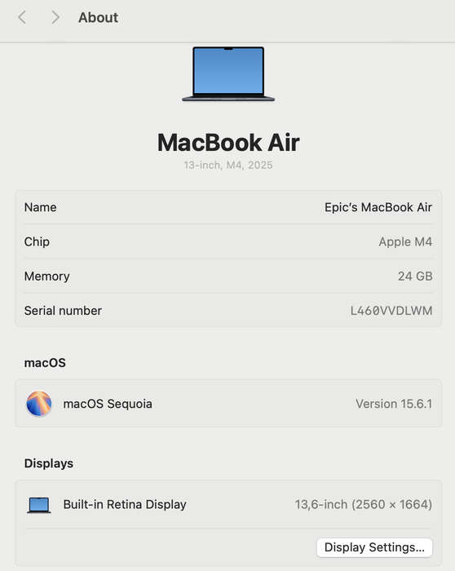The width and height of the screenshot is (455, 571).
Task: Click the Built-in Retina Display label
Action: pos(125,504)
